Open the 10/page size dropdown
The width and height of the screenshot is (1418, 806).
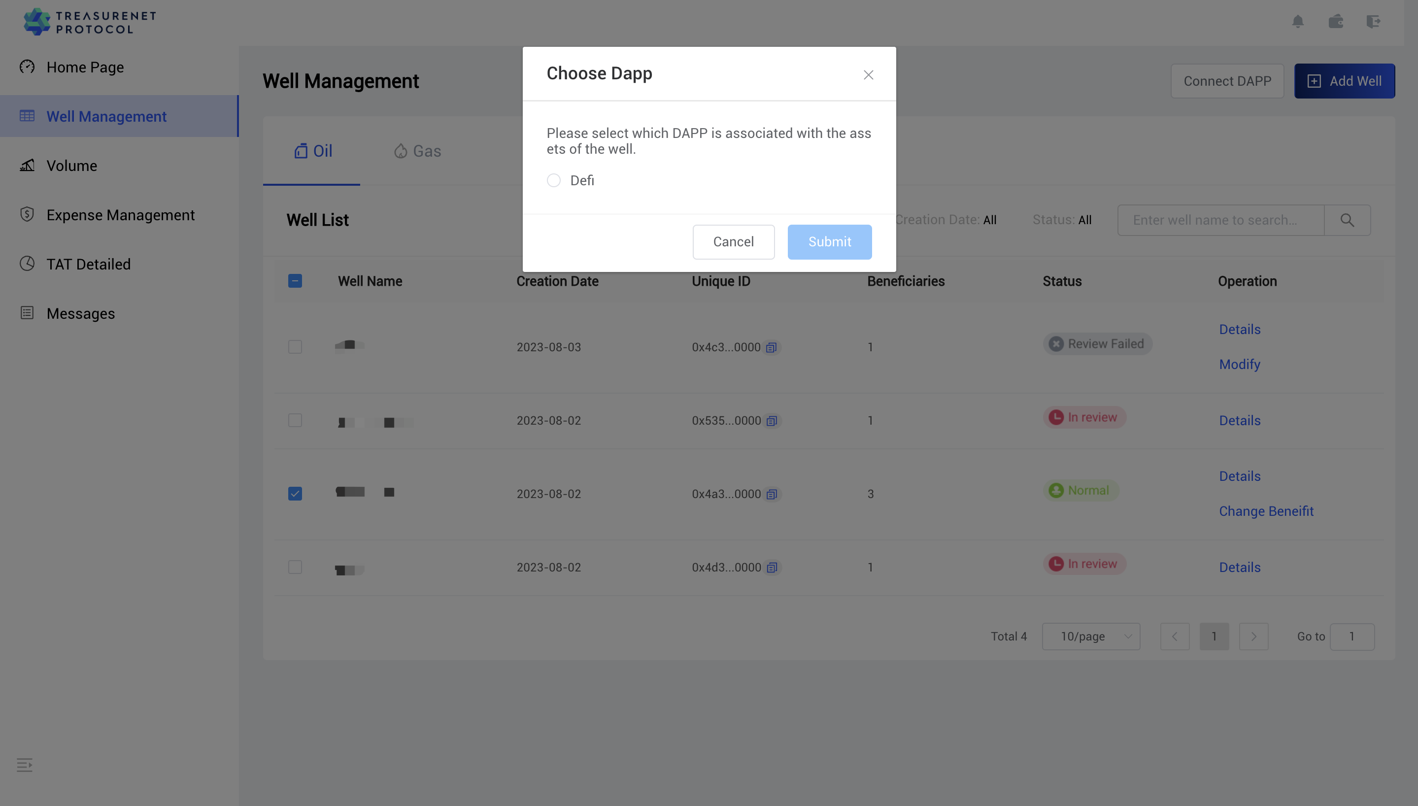pyautogui.click(x=1091, y=637)
